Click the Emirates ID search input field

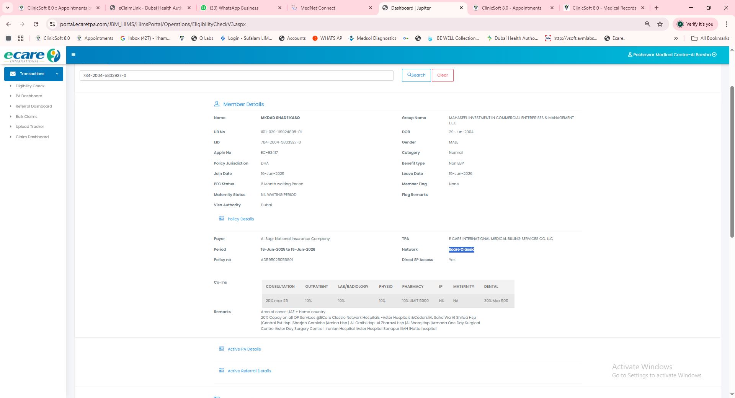(236, 75)
